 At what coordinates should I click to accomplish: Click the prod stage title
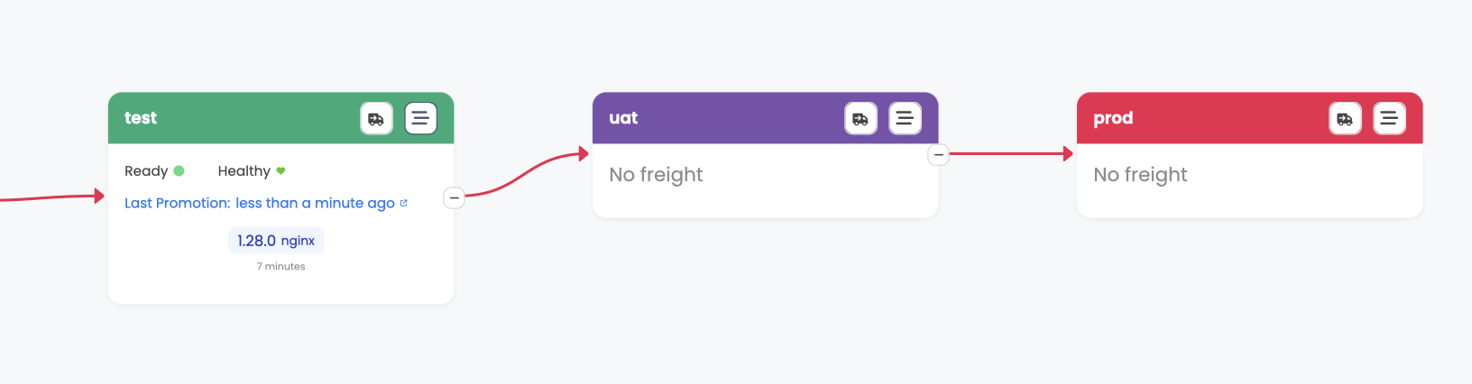(1113, 118)
